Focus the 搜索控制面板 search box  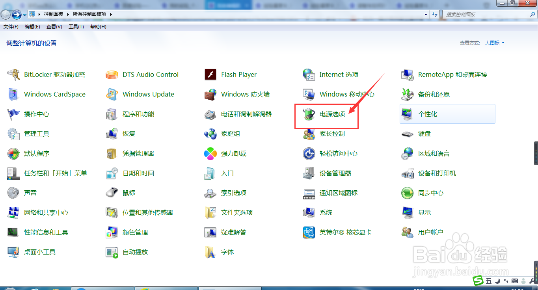click(x=489, y=14)
